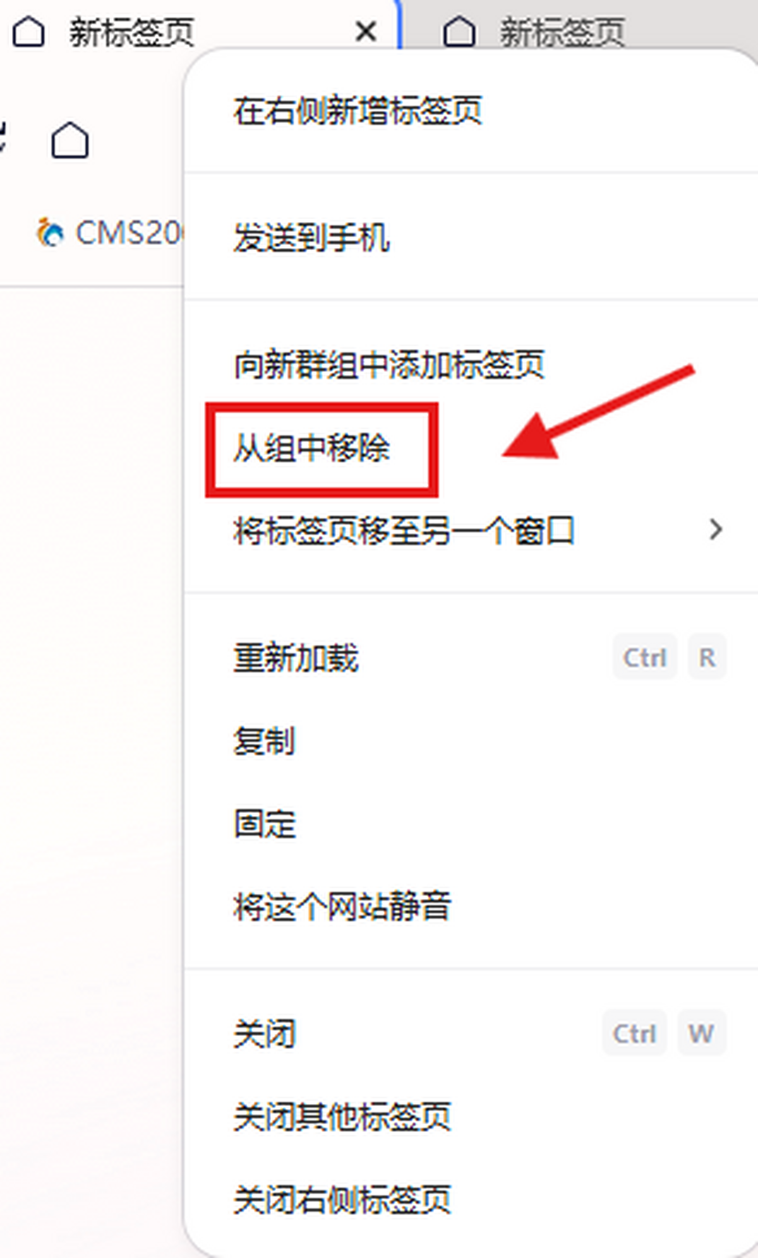The width and height of the screenshot is (758, 1258).
Task: Open the CMS bookmark icon
Action: coord(50,233)
